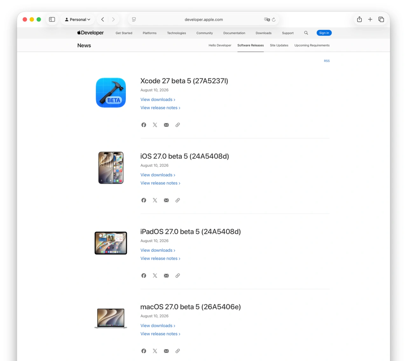Email the iOS 27.0 beta 5 release
Image resolution: width=407 pixels, height=361 pixels.
pyautogui.click(x=166, y=200)
